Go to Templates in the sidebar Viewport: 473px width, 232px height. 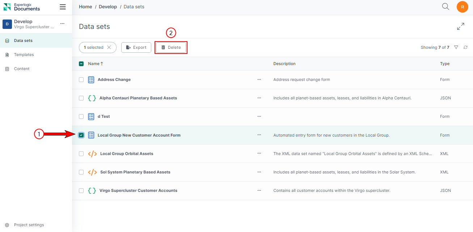[24, 55]
